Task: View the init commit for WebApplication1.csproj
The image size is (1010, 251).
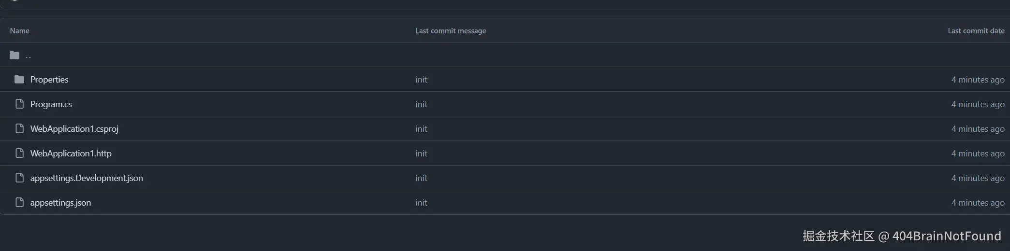Action: tap(421, 129)
